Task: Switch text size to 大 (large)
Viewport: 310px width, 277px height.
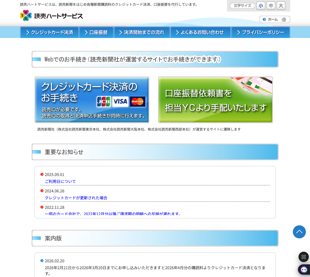Action: pyautogui.click(x=281, y=5)
